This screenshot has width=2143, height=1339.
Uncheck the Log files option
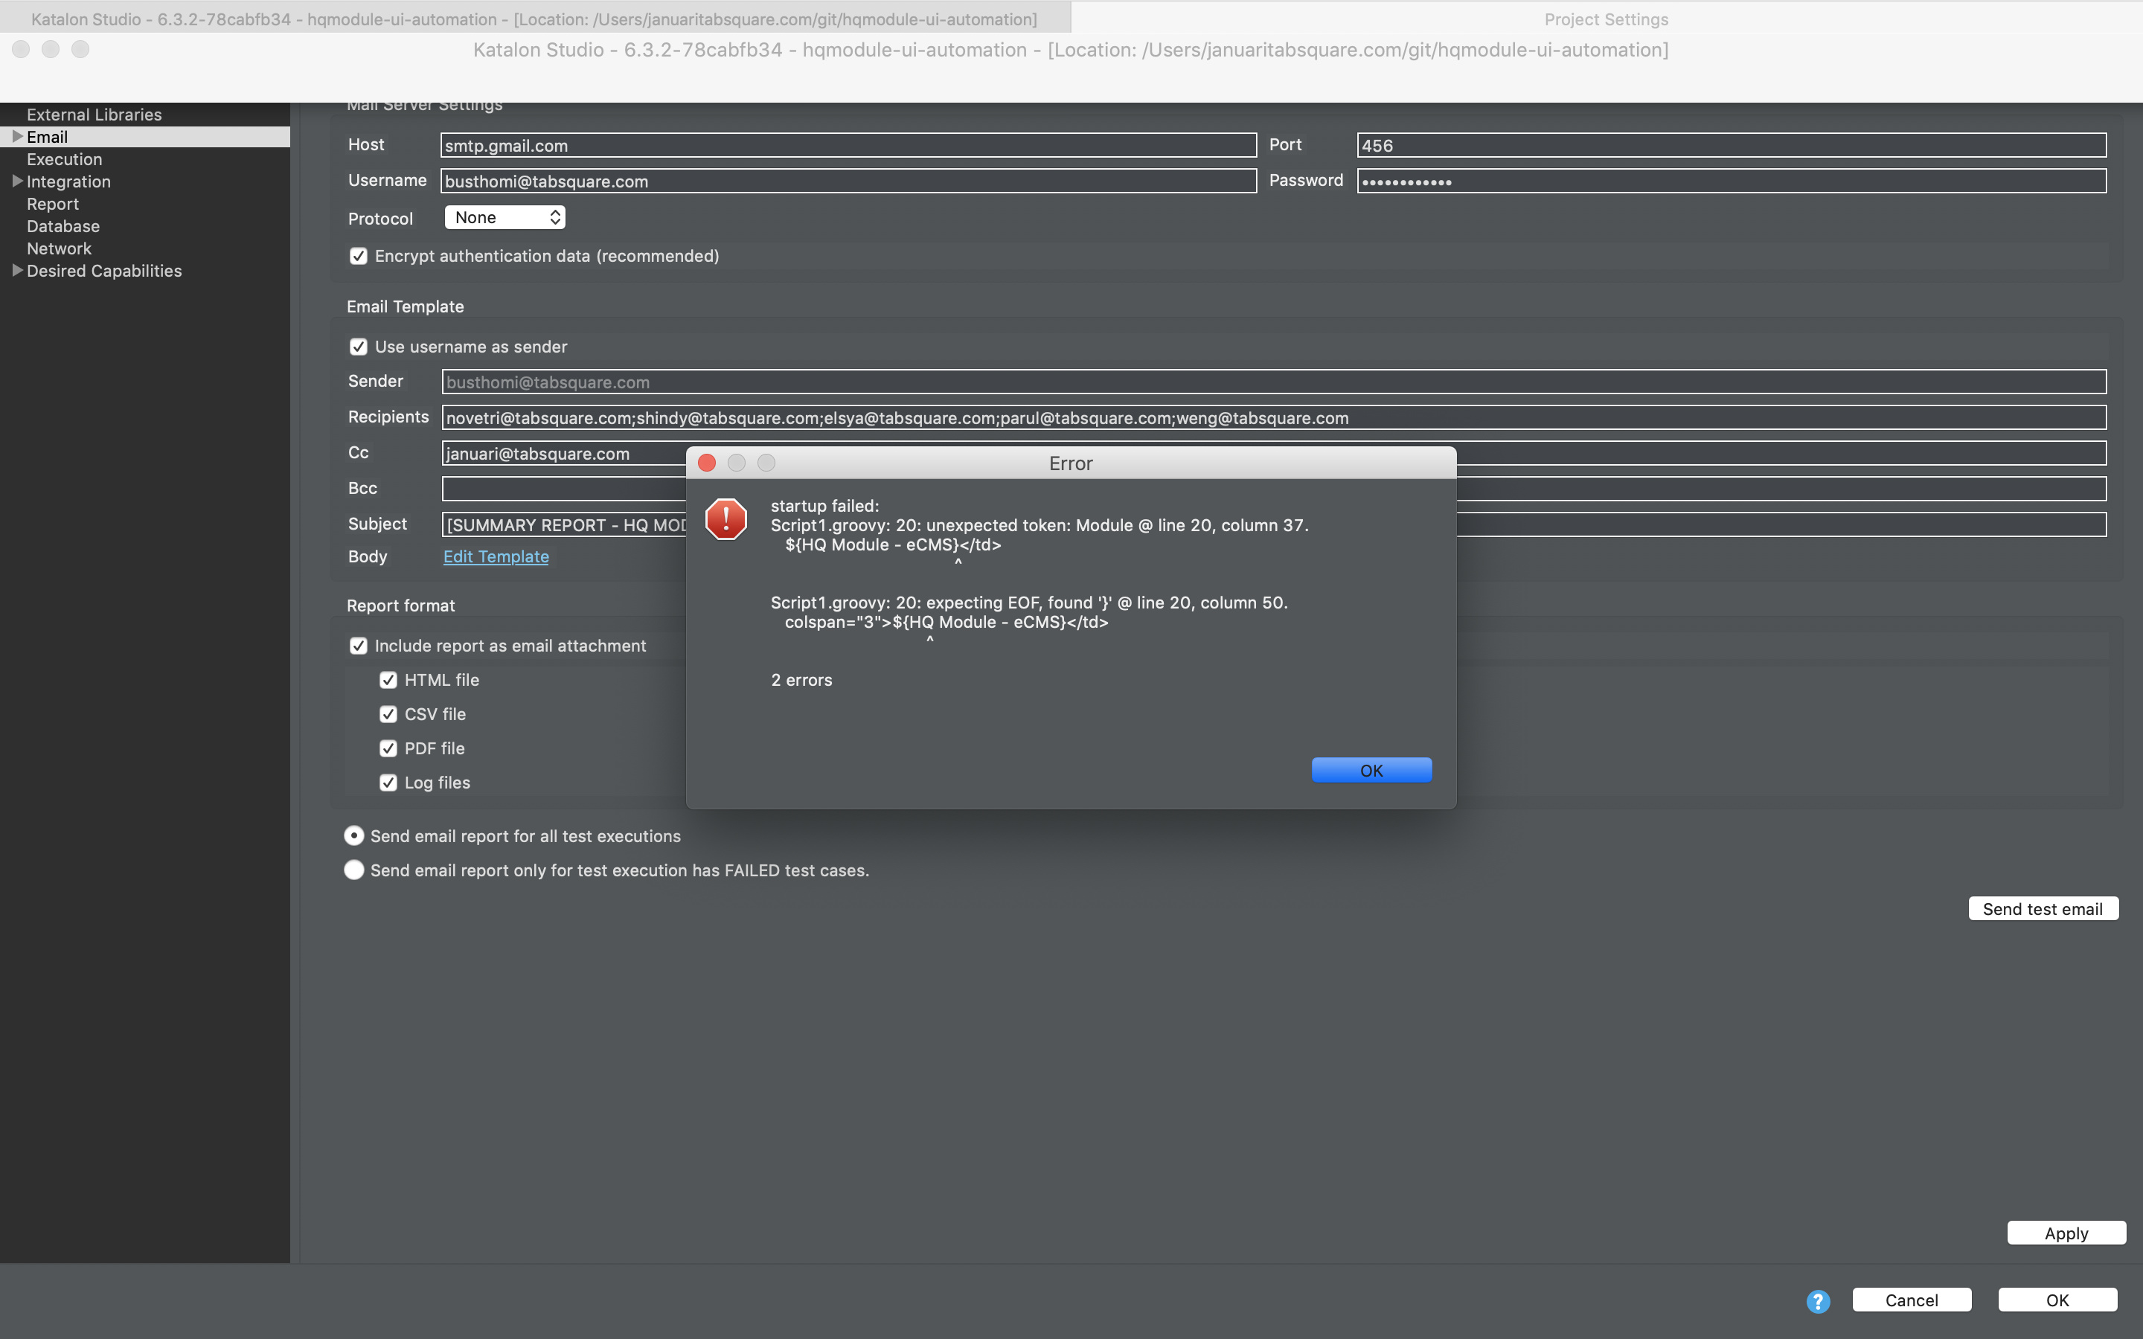pyautogui.click(x=388, y=783)
